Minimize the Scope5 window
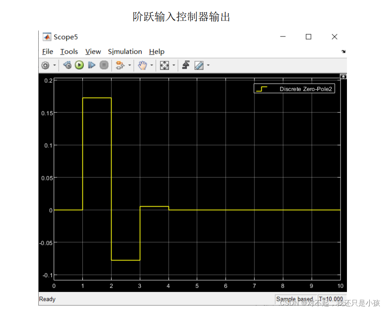 [283, 37]
